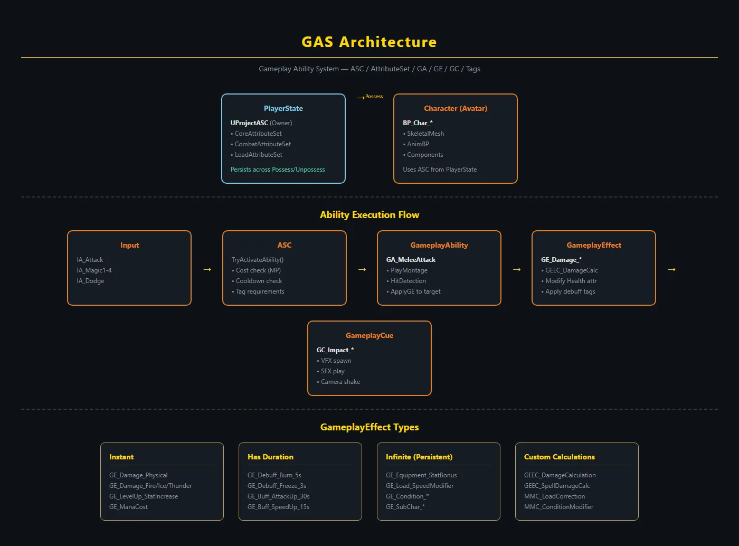Select the IA_Dodge input entry
Screen dimensions: 739x546
(x=90, y=281)
